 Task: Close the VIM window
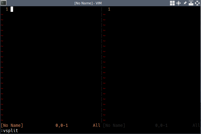pyautogui.click(x=197, y=3)
